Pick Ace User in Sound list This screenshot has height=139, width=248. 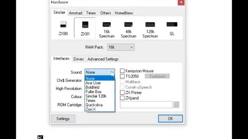(100, 83)
